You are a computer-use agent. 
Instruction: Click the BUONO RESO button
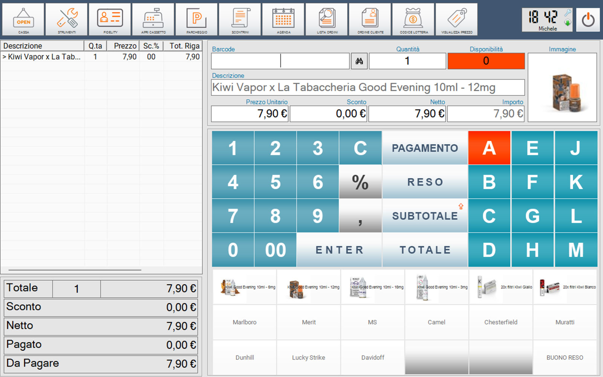coord(565,357)
